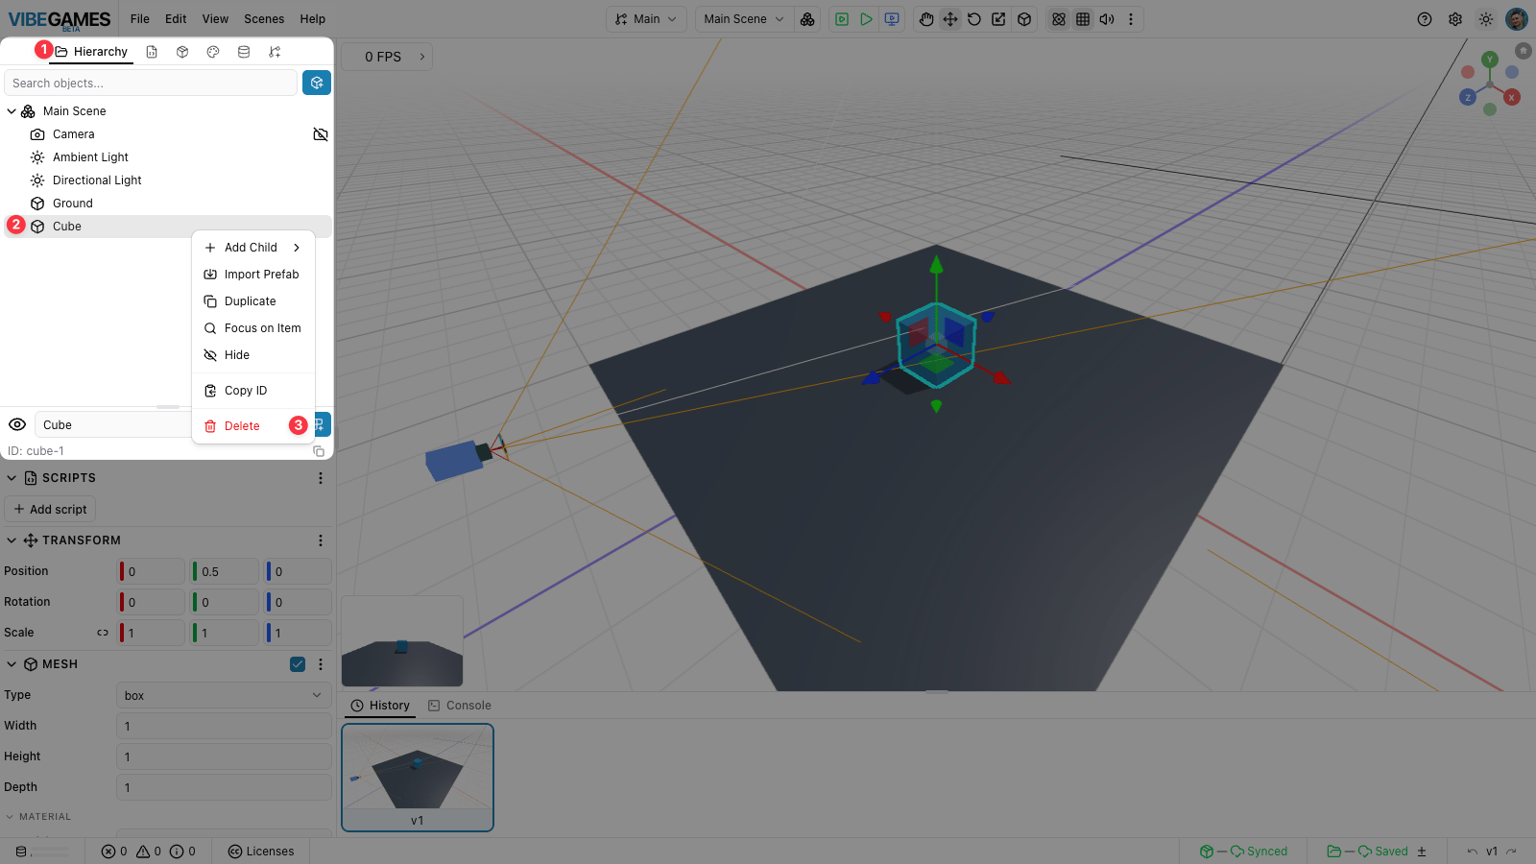1536x864 pixels.
Task: Open the Main Scene selector dropdown
Action: 744,19
